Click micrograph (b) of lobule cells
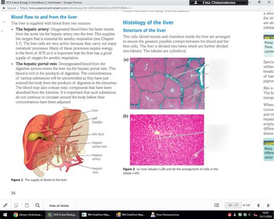 point(167,140)
